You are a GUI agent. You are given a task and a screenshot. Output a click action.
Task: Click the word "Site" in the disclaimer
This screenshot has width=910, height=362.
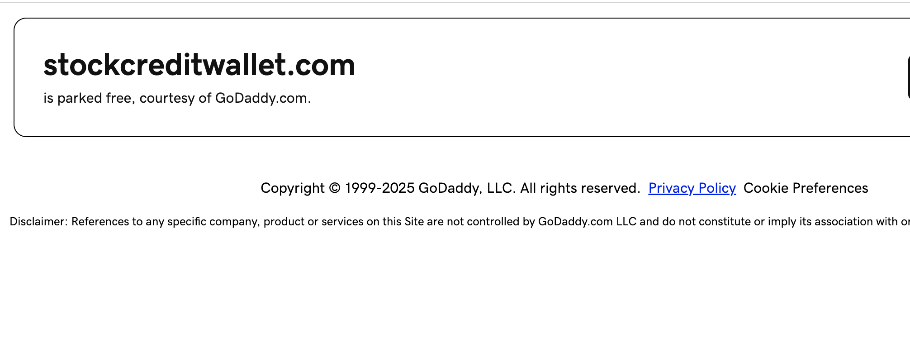coord(414,222)
